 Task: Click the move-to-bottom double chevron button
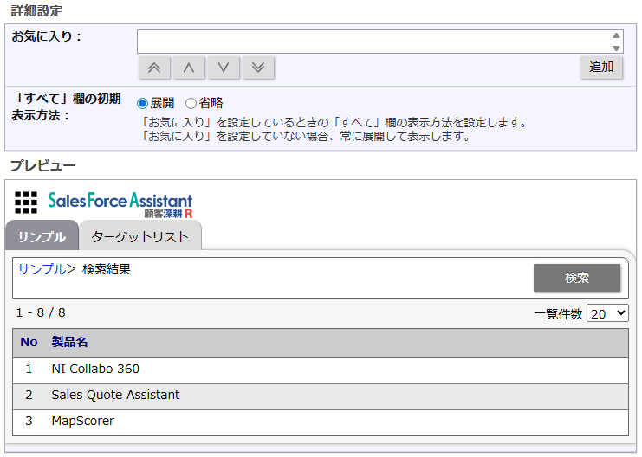coord(258,68)
